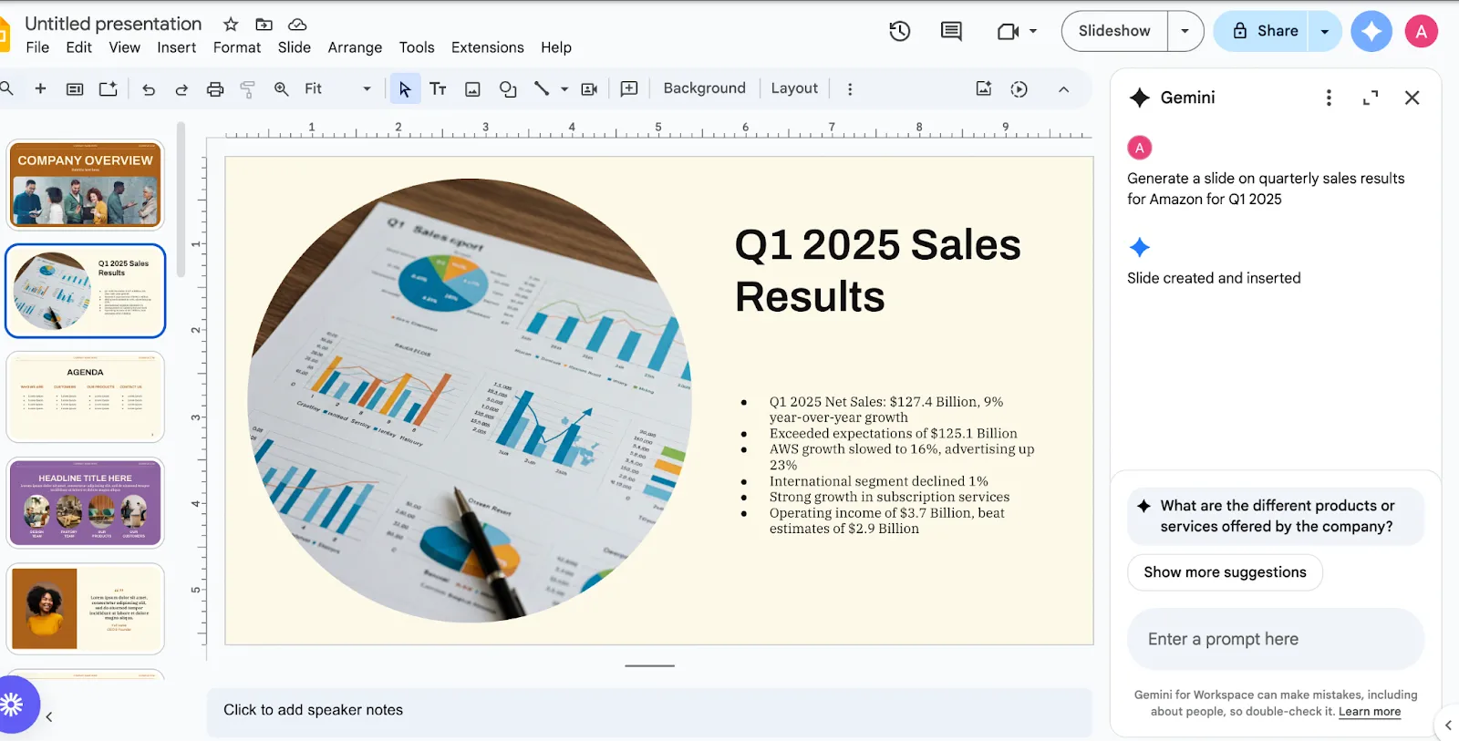
Task: Star the Untitled presentation
Action: point(231,25)
